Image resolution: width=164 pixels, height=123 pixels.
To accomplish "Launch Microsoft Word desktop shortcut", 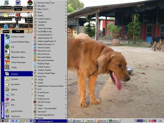I will point(18,5).
